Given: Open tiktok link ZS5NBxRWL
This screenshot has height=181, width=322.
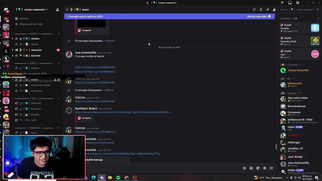Looking at the screenshot, I should (x=95, y=72).
